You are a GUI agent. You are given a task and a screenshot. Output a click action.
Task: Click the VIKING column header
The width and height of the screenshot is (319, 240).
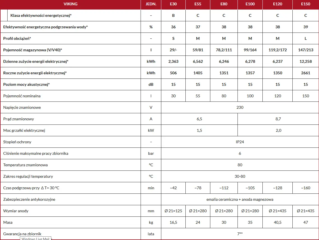coord(70,4)
